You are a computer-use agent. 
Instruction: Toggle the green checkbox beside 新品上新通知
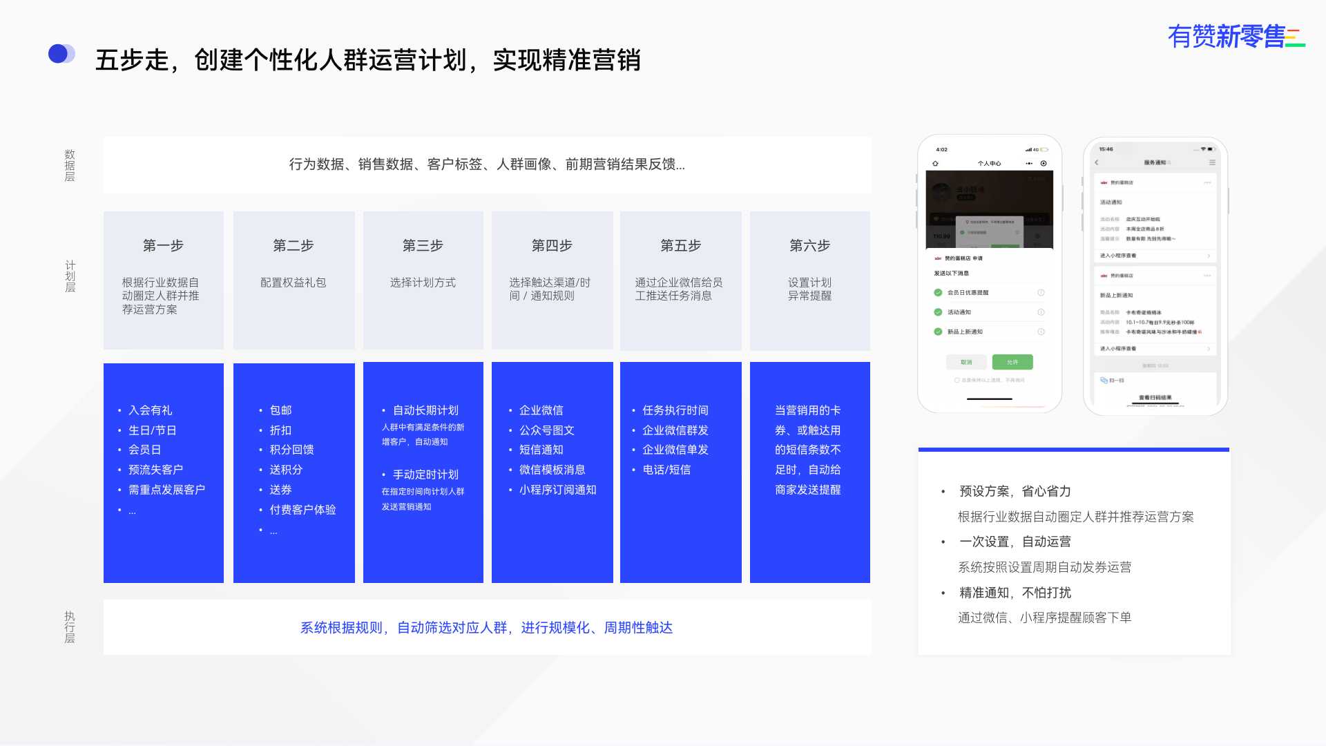coord(938,332)
